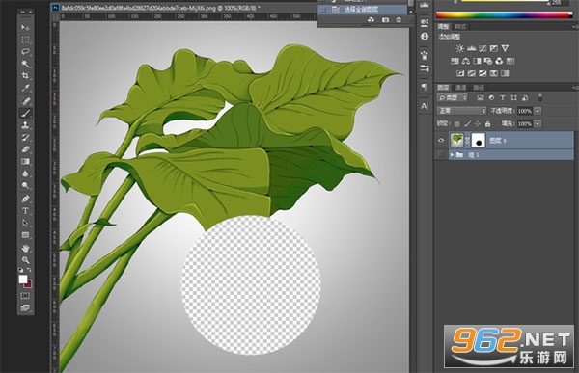
Task: Select the Magic Wand tool
Action: [x=25, y=64]
